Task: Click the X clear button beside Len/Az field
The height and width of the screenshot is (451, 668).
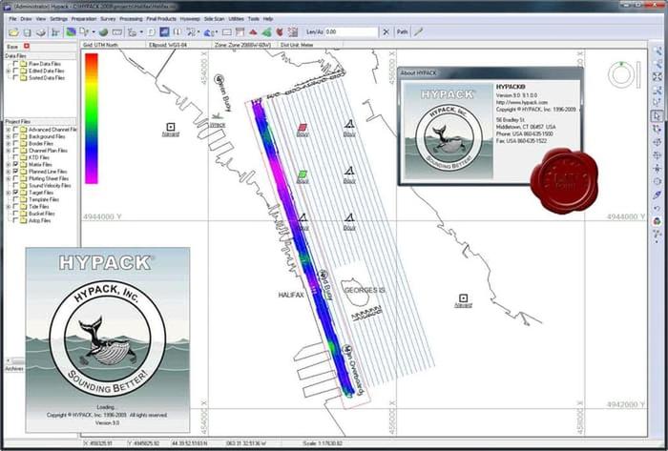Action: pos(385,31)
